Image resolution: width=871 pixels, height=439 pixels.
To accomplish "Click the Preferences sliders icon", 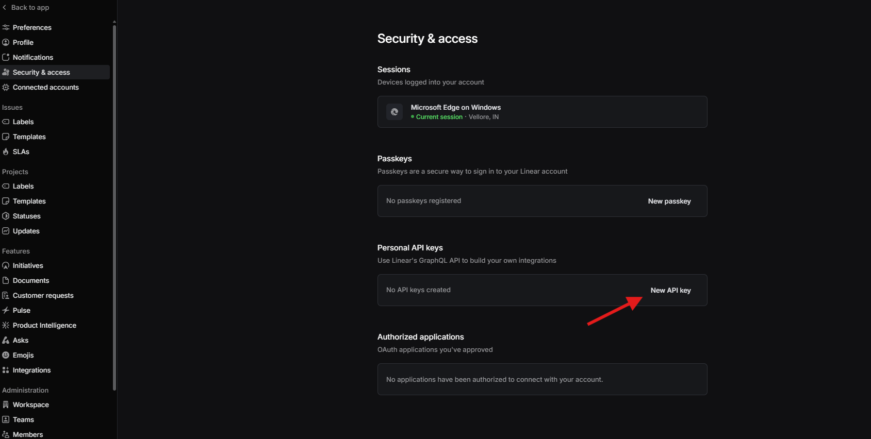I will pyautogui.click(x=6, y=27).
